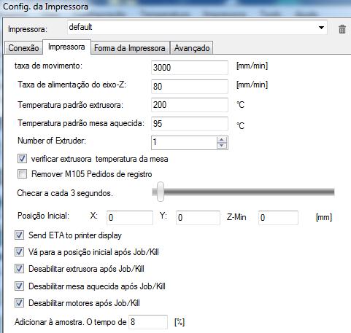
Task: Toggle Send ETA to printer display
Action: tap(19, 235)
